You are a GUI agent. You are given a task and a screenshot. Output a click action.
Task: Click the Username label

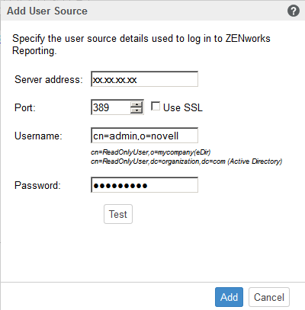(38, 136)
